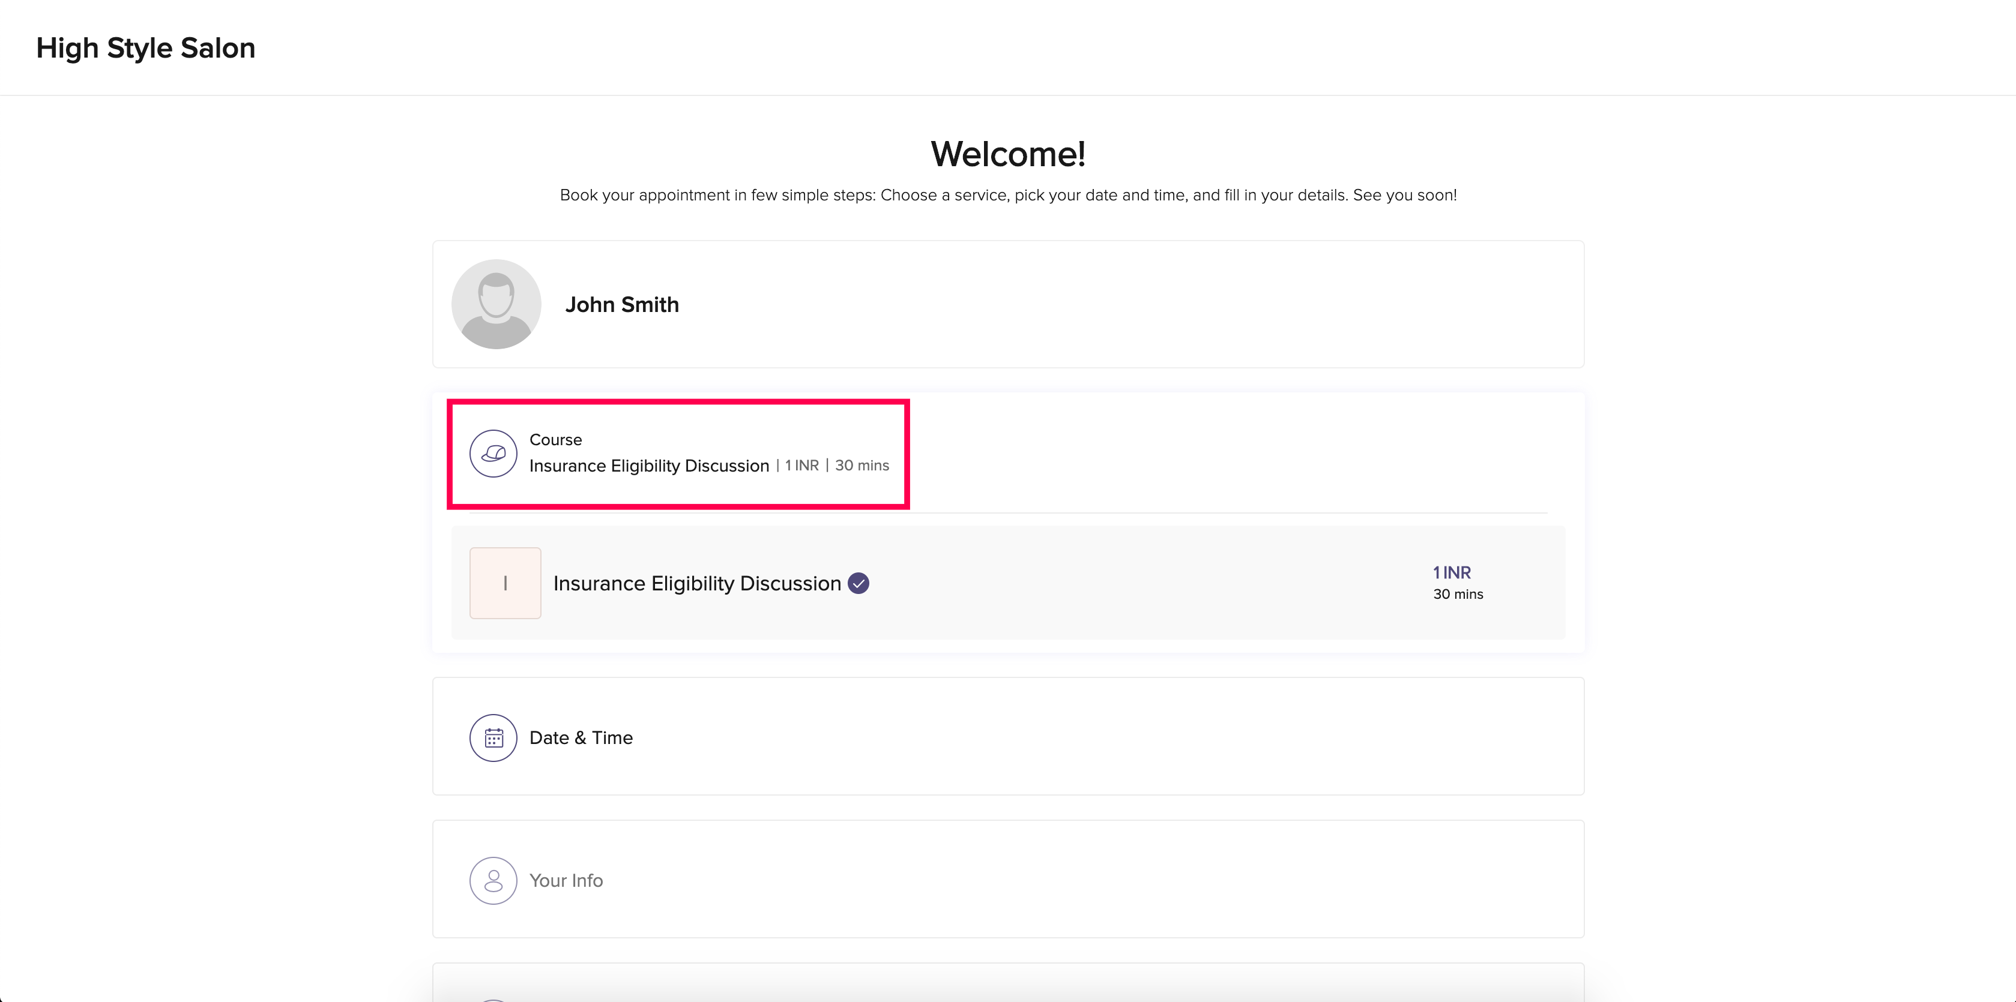
Task: Click the purple 1 INR price
Action: click(1452, 572)
